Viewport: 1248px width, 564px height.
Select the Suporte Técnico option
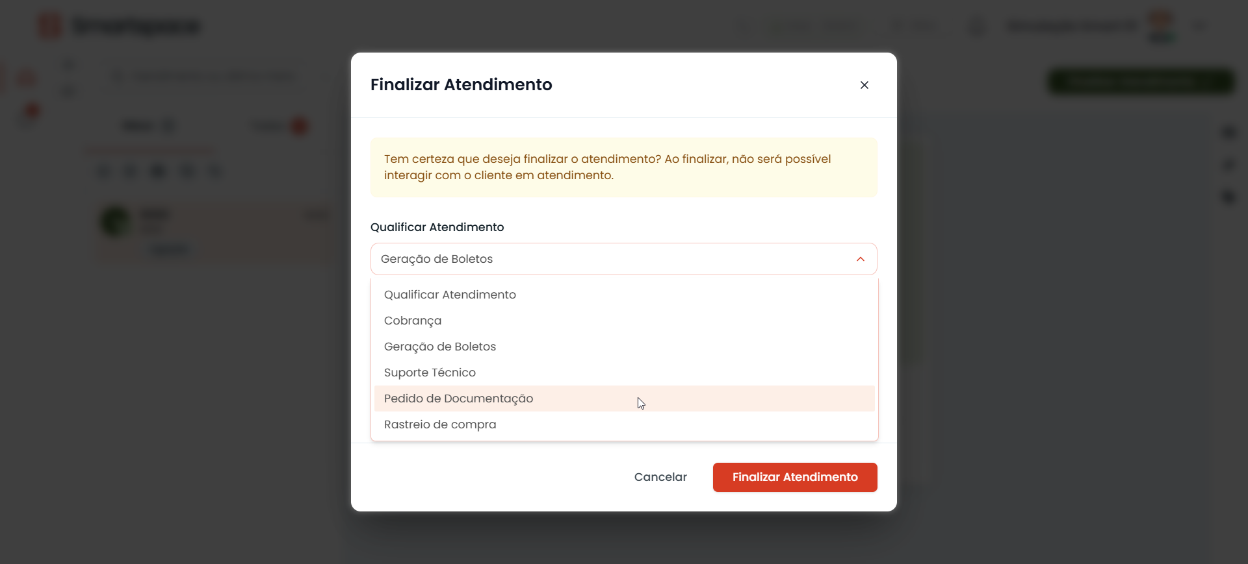(430, 373)
